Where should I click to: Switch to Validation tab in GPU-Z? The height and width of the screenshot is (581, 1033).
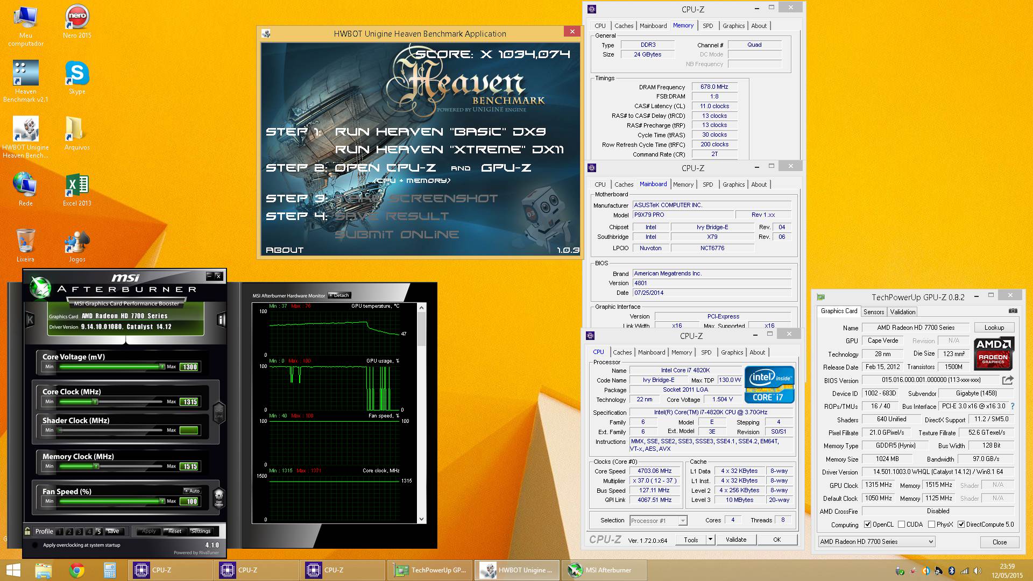(x=903, y=312)
